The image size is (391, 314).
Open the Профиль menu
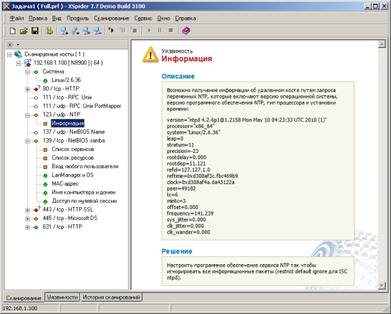[x=77, y=18]
